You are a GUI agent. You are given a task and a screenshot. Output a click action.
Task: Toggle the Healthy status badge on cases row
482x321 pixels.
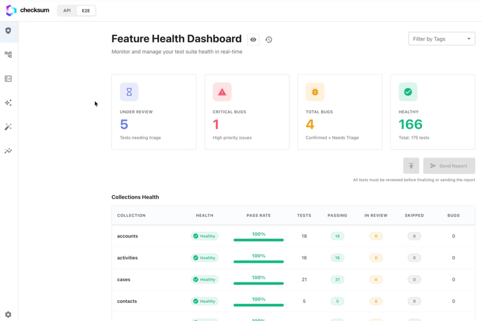coord(205,279)
